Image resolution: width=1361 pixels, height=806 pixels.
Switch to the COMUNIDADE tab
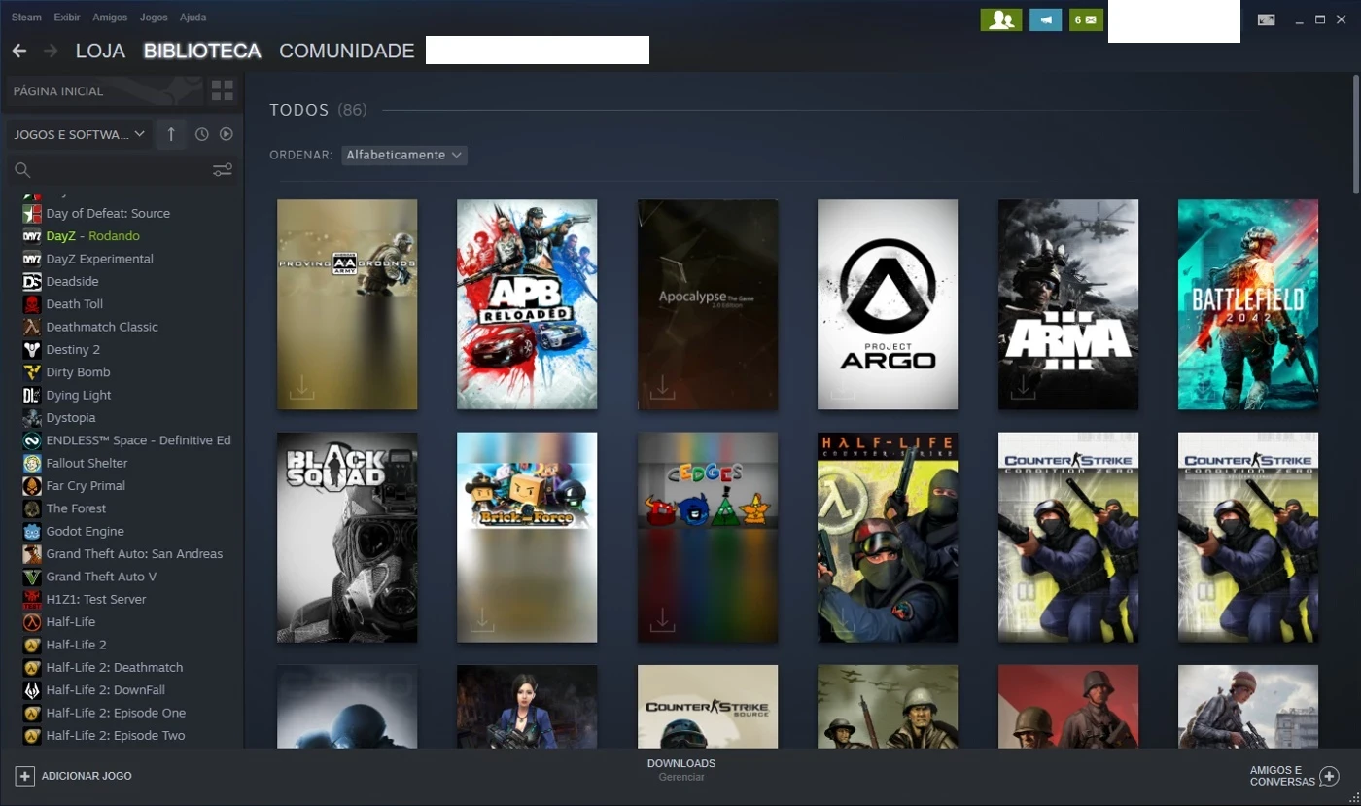point(346,51)
